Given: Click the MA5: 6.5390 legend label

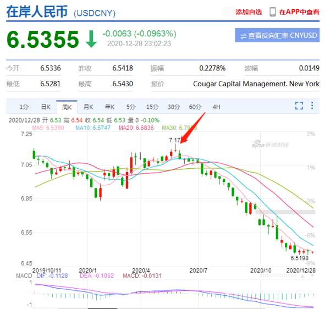Looking at the screenshot, I should 48,128.
